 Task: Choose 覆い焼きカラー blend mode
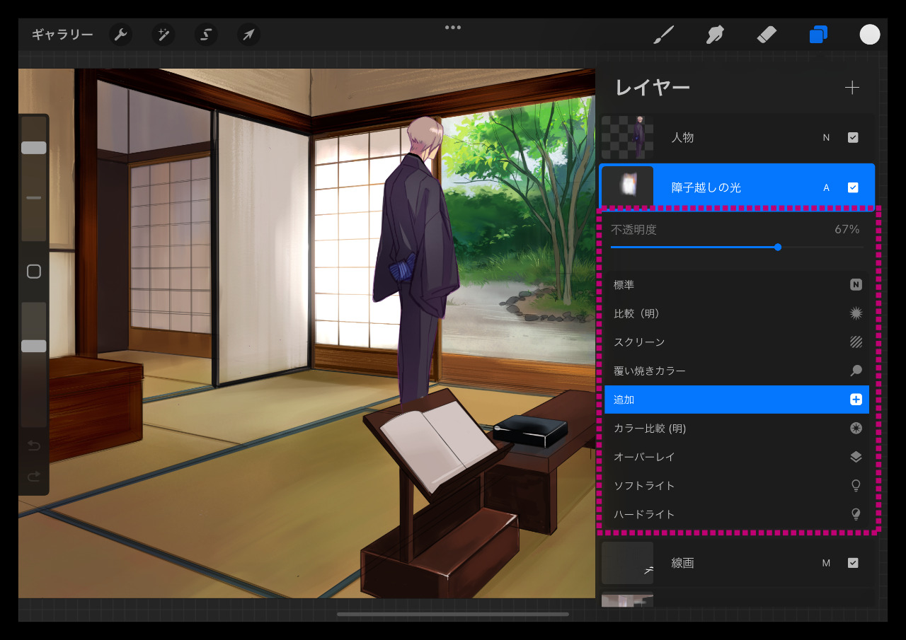coord(737,371)
